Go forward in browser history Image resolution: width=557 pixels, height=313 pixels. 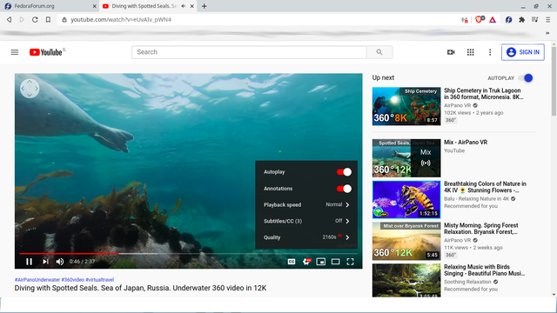point(22,19)
